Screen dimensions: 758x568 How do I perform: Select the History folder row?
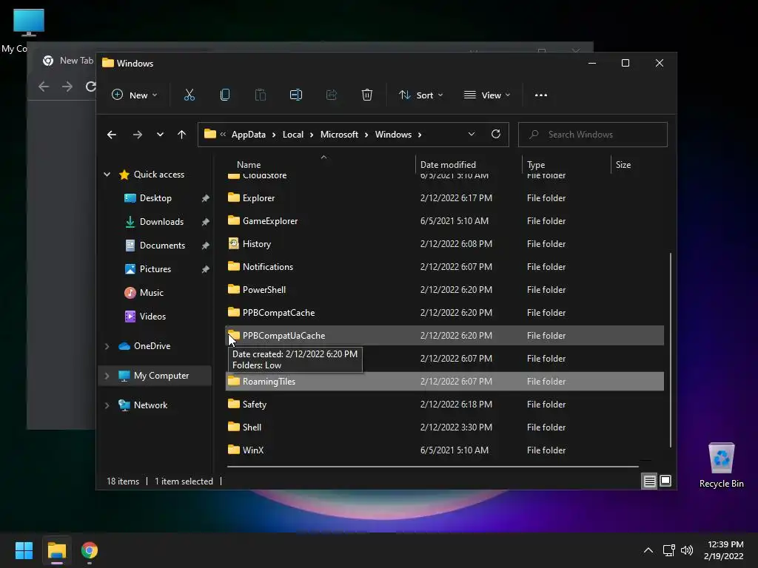pyautogui.click(x=445, y=244)
